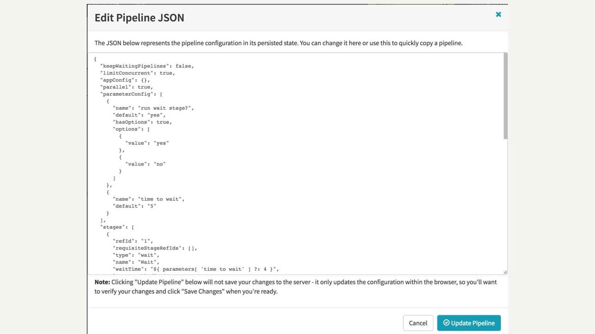Click the "time to wait" name line

[148, 199]
